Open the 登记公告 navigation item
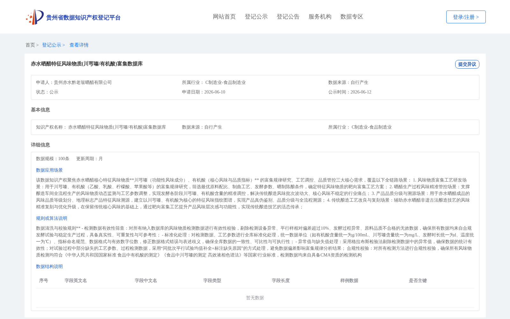The width and height of the screenshot is (510, 319). click(288, 17)
